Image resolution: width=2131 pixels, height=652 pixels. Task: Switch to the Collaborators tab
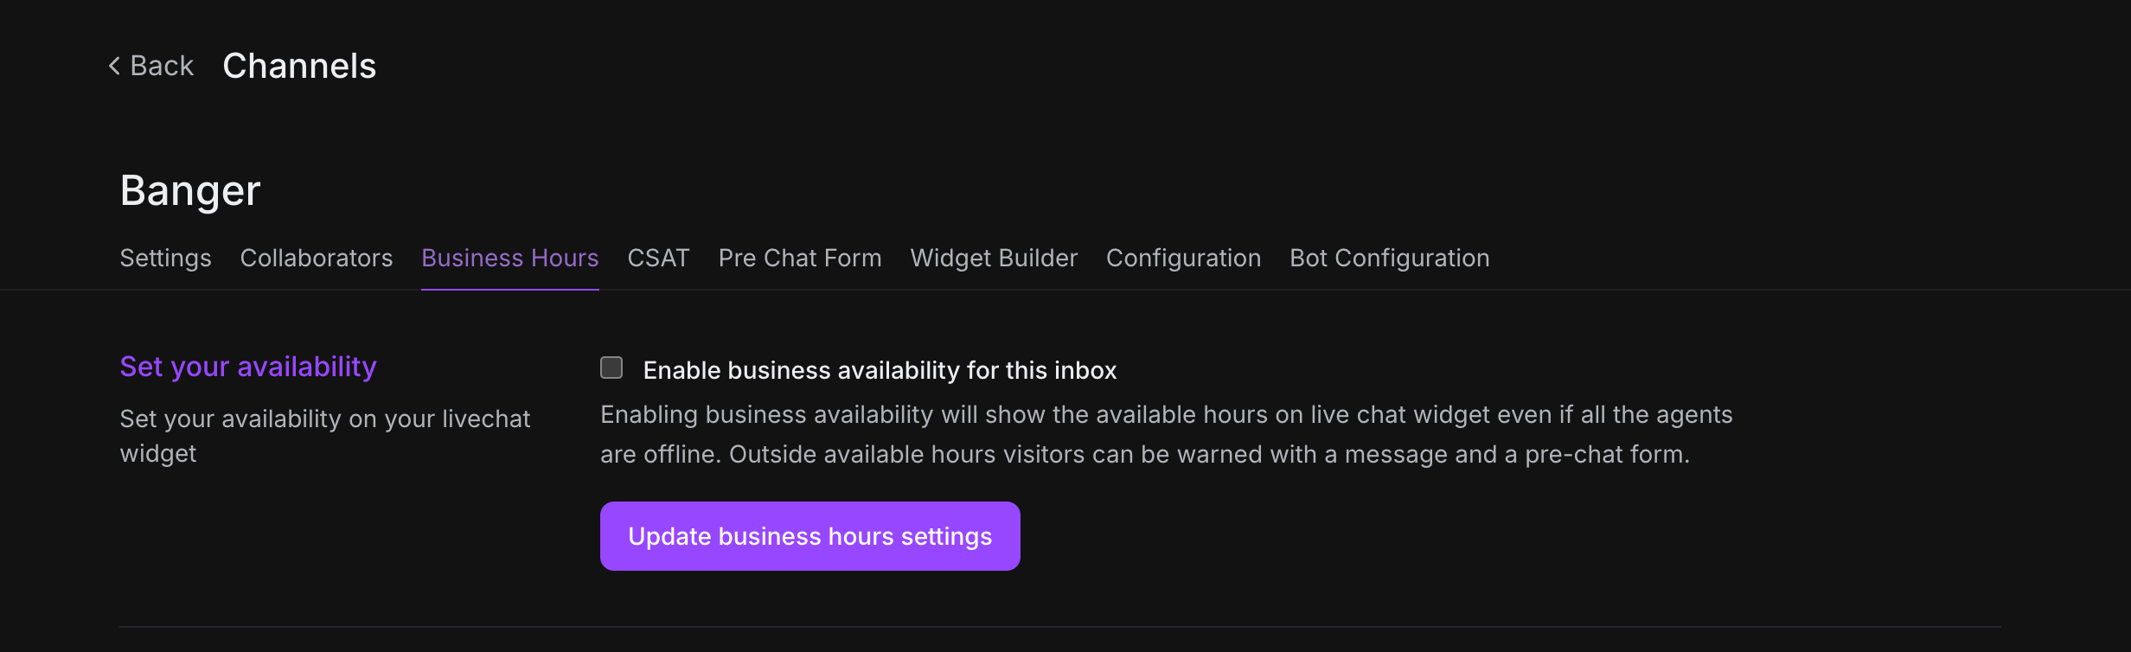coord(317,258)
